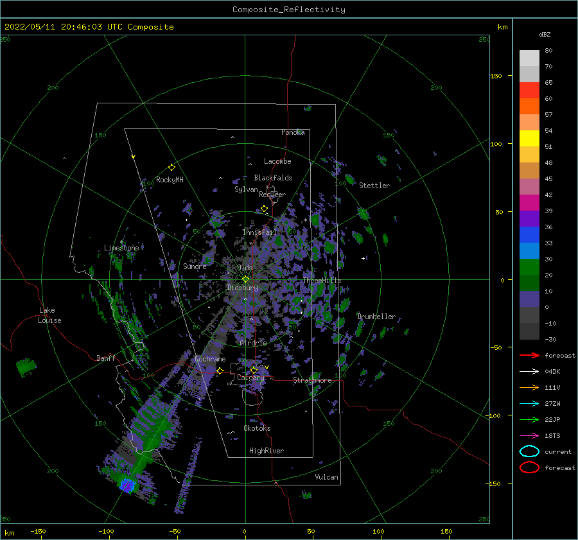Viewport: 578px width, 540px height.
Task: Select the magenta 18TS arrow legend entry
Action: [x=529, y=436]
